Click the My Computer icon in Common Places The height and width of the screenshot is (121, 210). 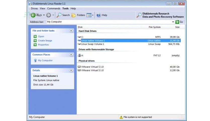(x=35, y=60)
